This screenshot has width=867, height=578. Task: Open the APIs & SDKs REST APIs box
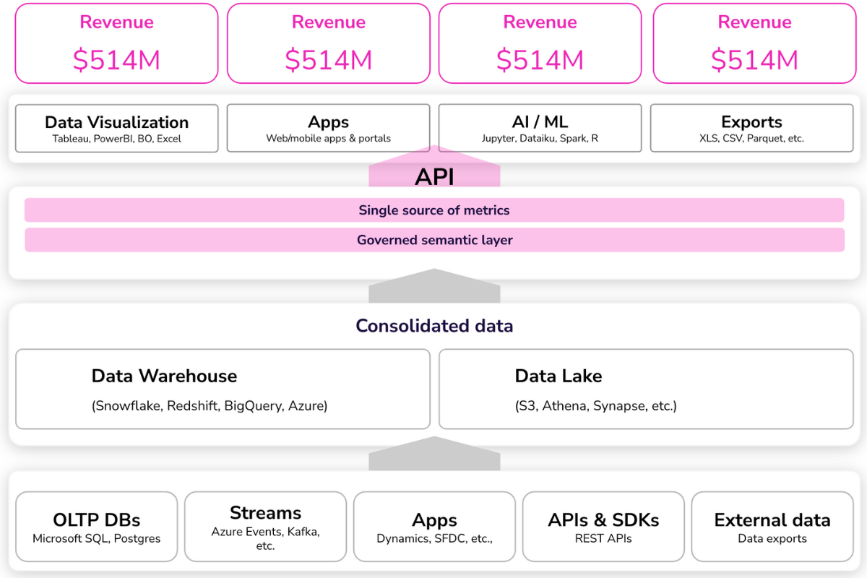pos(603,526)
